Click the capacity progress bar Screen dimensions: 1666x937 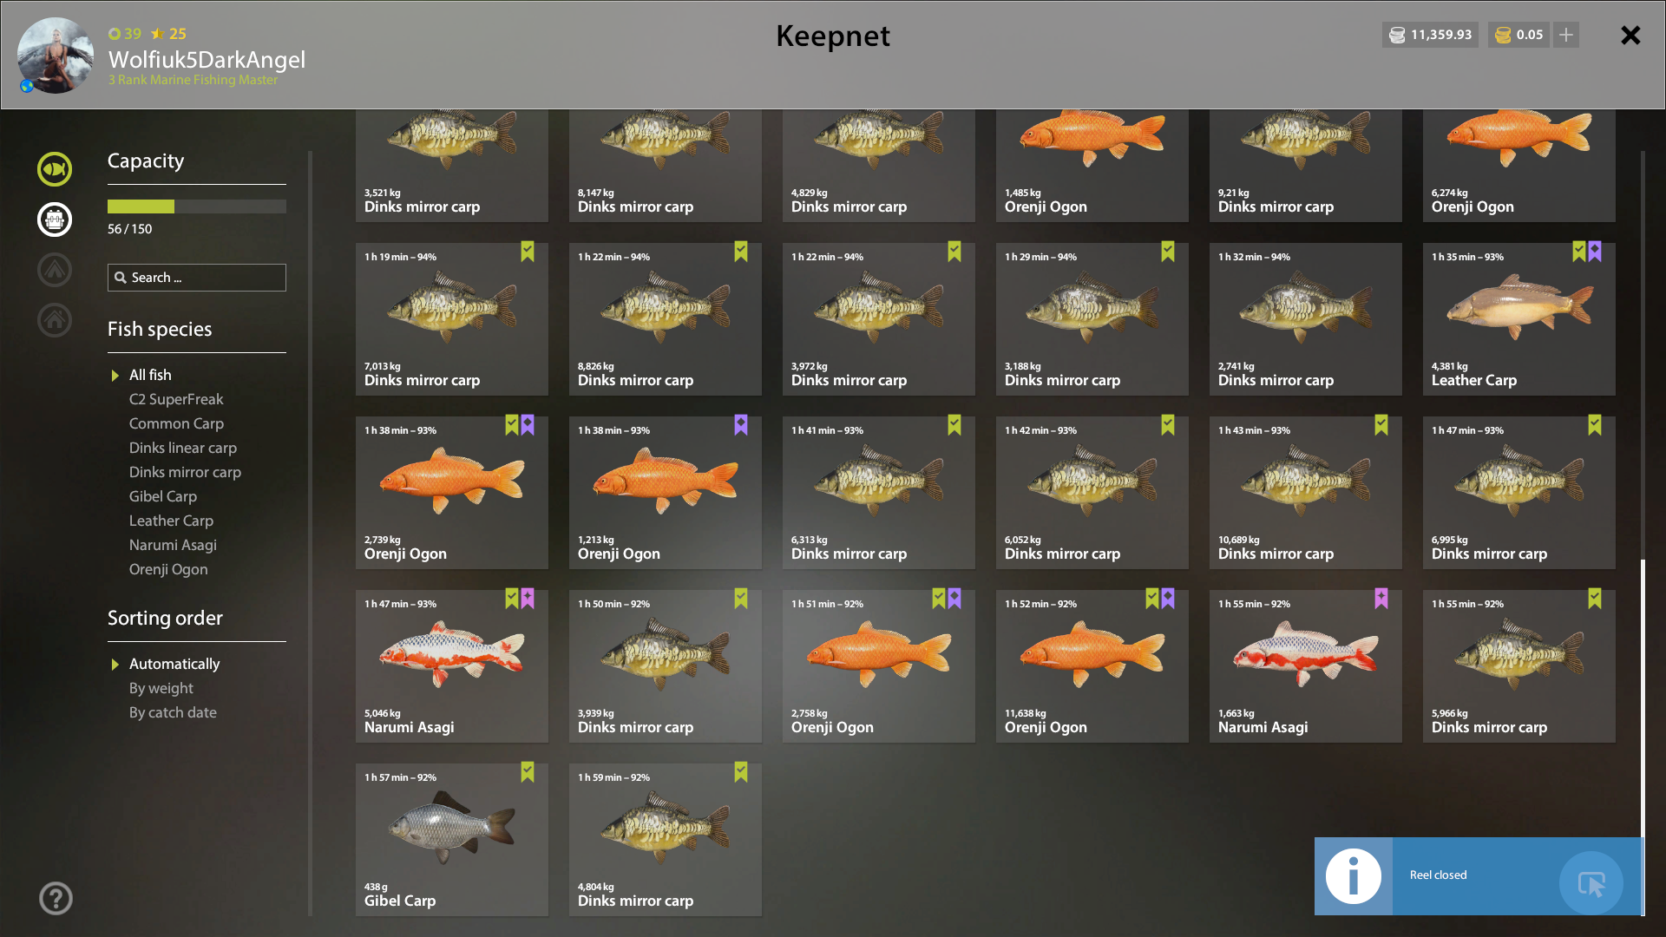pyautogui.click(x=197, y=206)
